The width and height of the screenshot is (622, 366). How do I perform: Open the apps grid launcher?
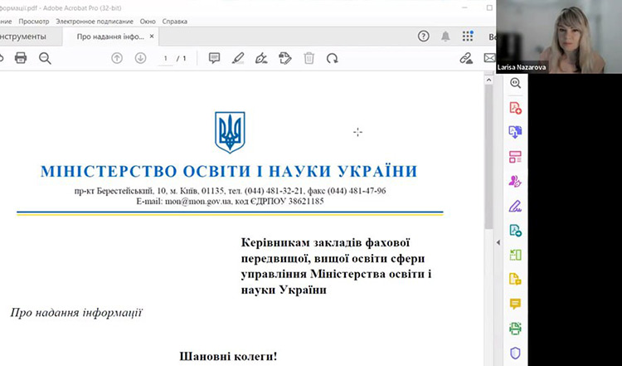469,37
